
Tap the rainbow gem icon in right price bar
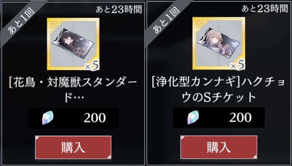tap(193, 117)
